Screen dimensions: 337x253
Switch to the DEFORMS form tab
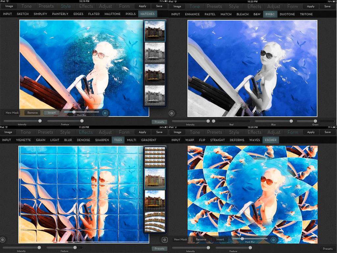pos(237,140)
